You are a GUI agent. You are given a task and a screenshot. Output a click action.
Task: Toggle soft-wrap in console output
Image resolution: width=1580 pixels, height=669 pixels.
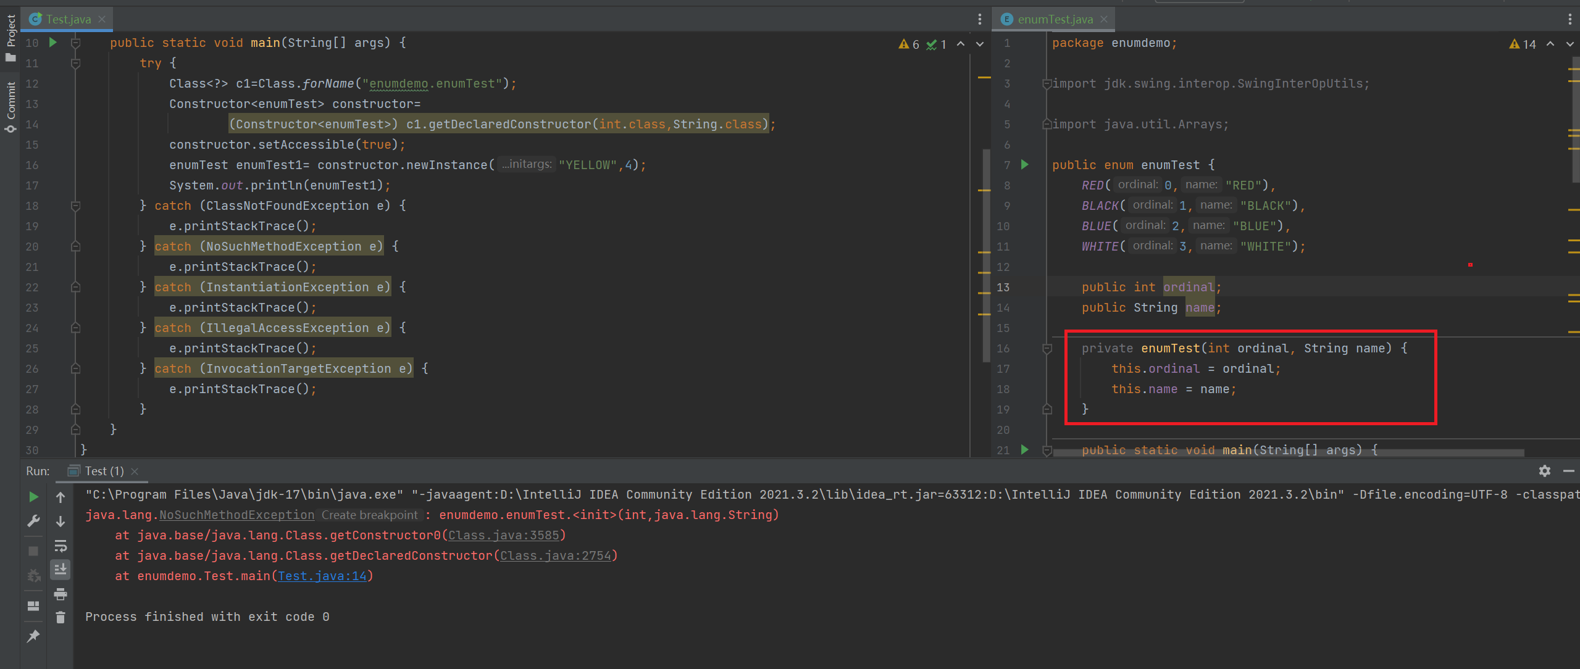coord(61,546)
